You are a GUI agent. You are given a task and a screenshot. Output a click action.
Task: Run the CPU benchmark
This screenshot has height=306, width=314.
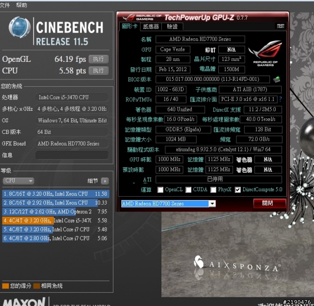tap(99, 71)
